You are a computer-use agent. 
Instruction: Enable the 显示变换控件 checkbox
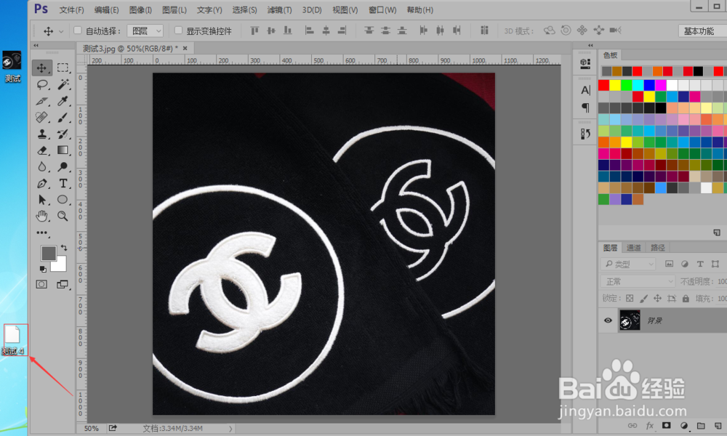click(x=179, y=31)
